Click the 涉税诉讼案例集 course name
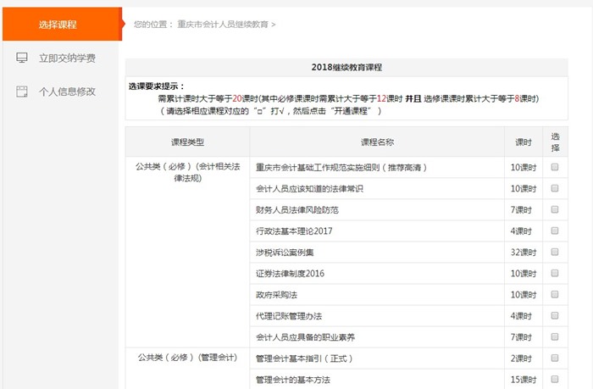The image size is (593, 389). (285, 252)
